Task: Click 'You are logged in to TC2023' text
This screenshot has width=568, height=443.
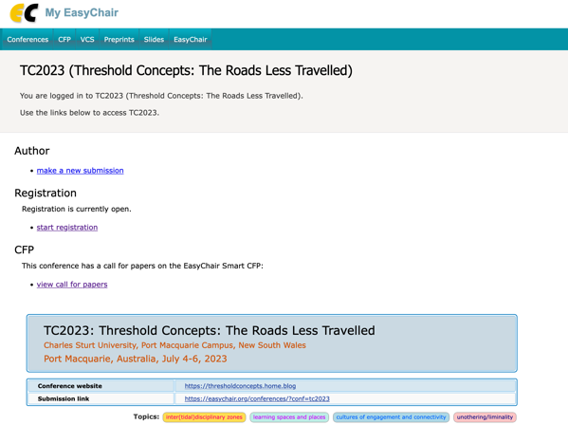Action: tap(161, 96)
